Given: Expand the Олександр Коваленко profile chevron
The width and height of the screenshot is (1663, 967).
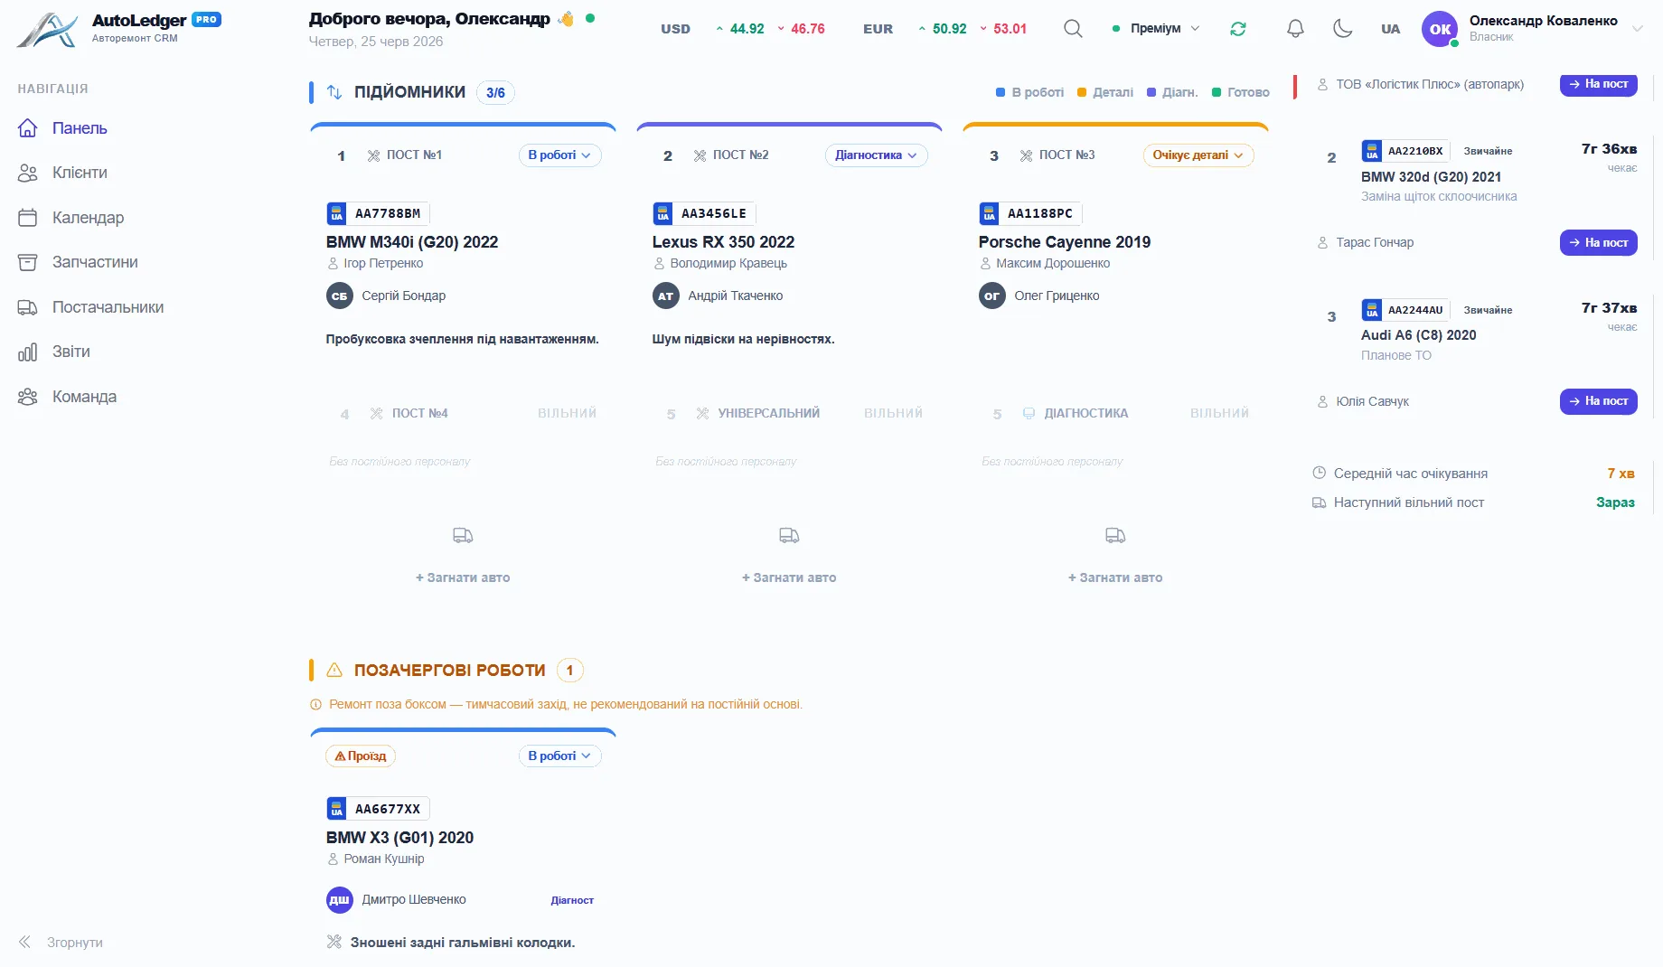Looking at the screenshot, I should 1637,29.
